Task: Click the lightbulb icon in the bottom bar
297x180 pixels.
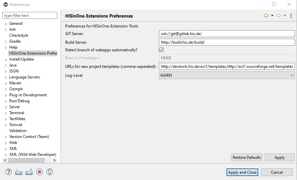Action: (x=50, y=172)
